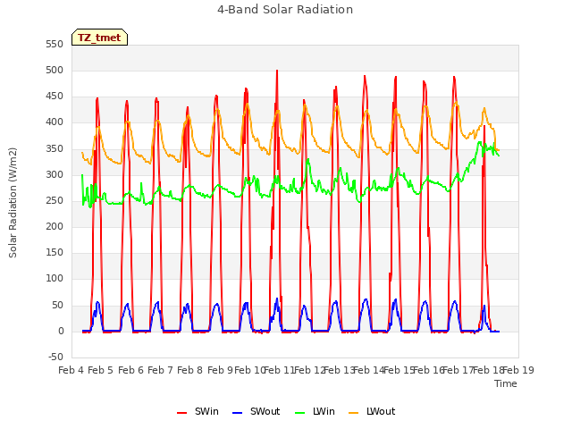
Task: Click the 150 y-axis tick label
Action: point(55,252)
